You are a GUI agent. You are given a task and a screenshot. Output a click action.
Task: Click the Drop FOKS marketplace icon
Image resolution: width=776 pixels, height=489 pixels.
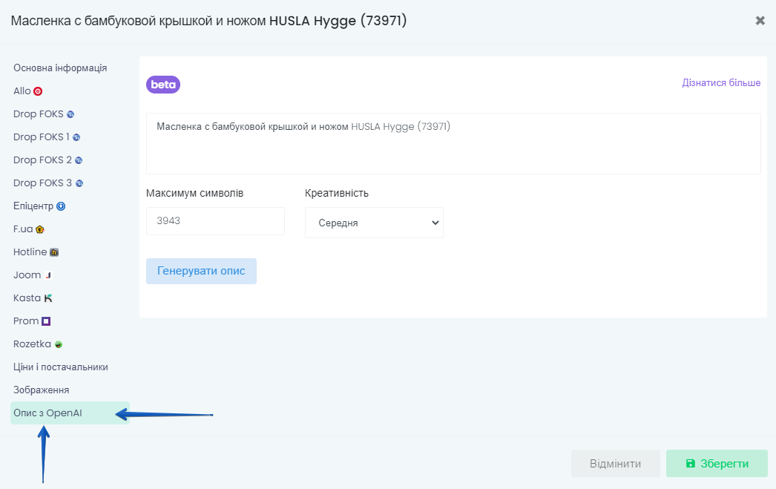(70, 114)
